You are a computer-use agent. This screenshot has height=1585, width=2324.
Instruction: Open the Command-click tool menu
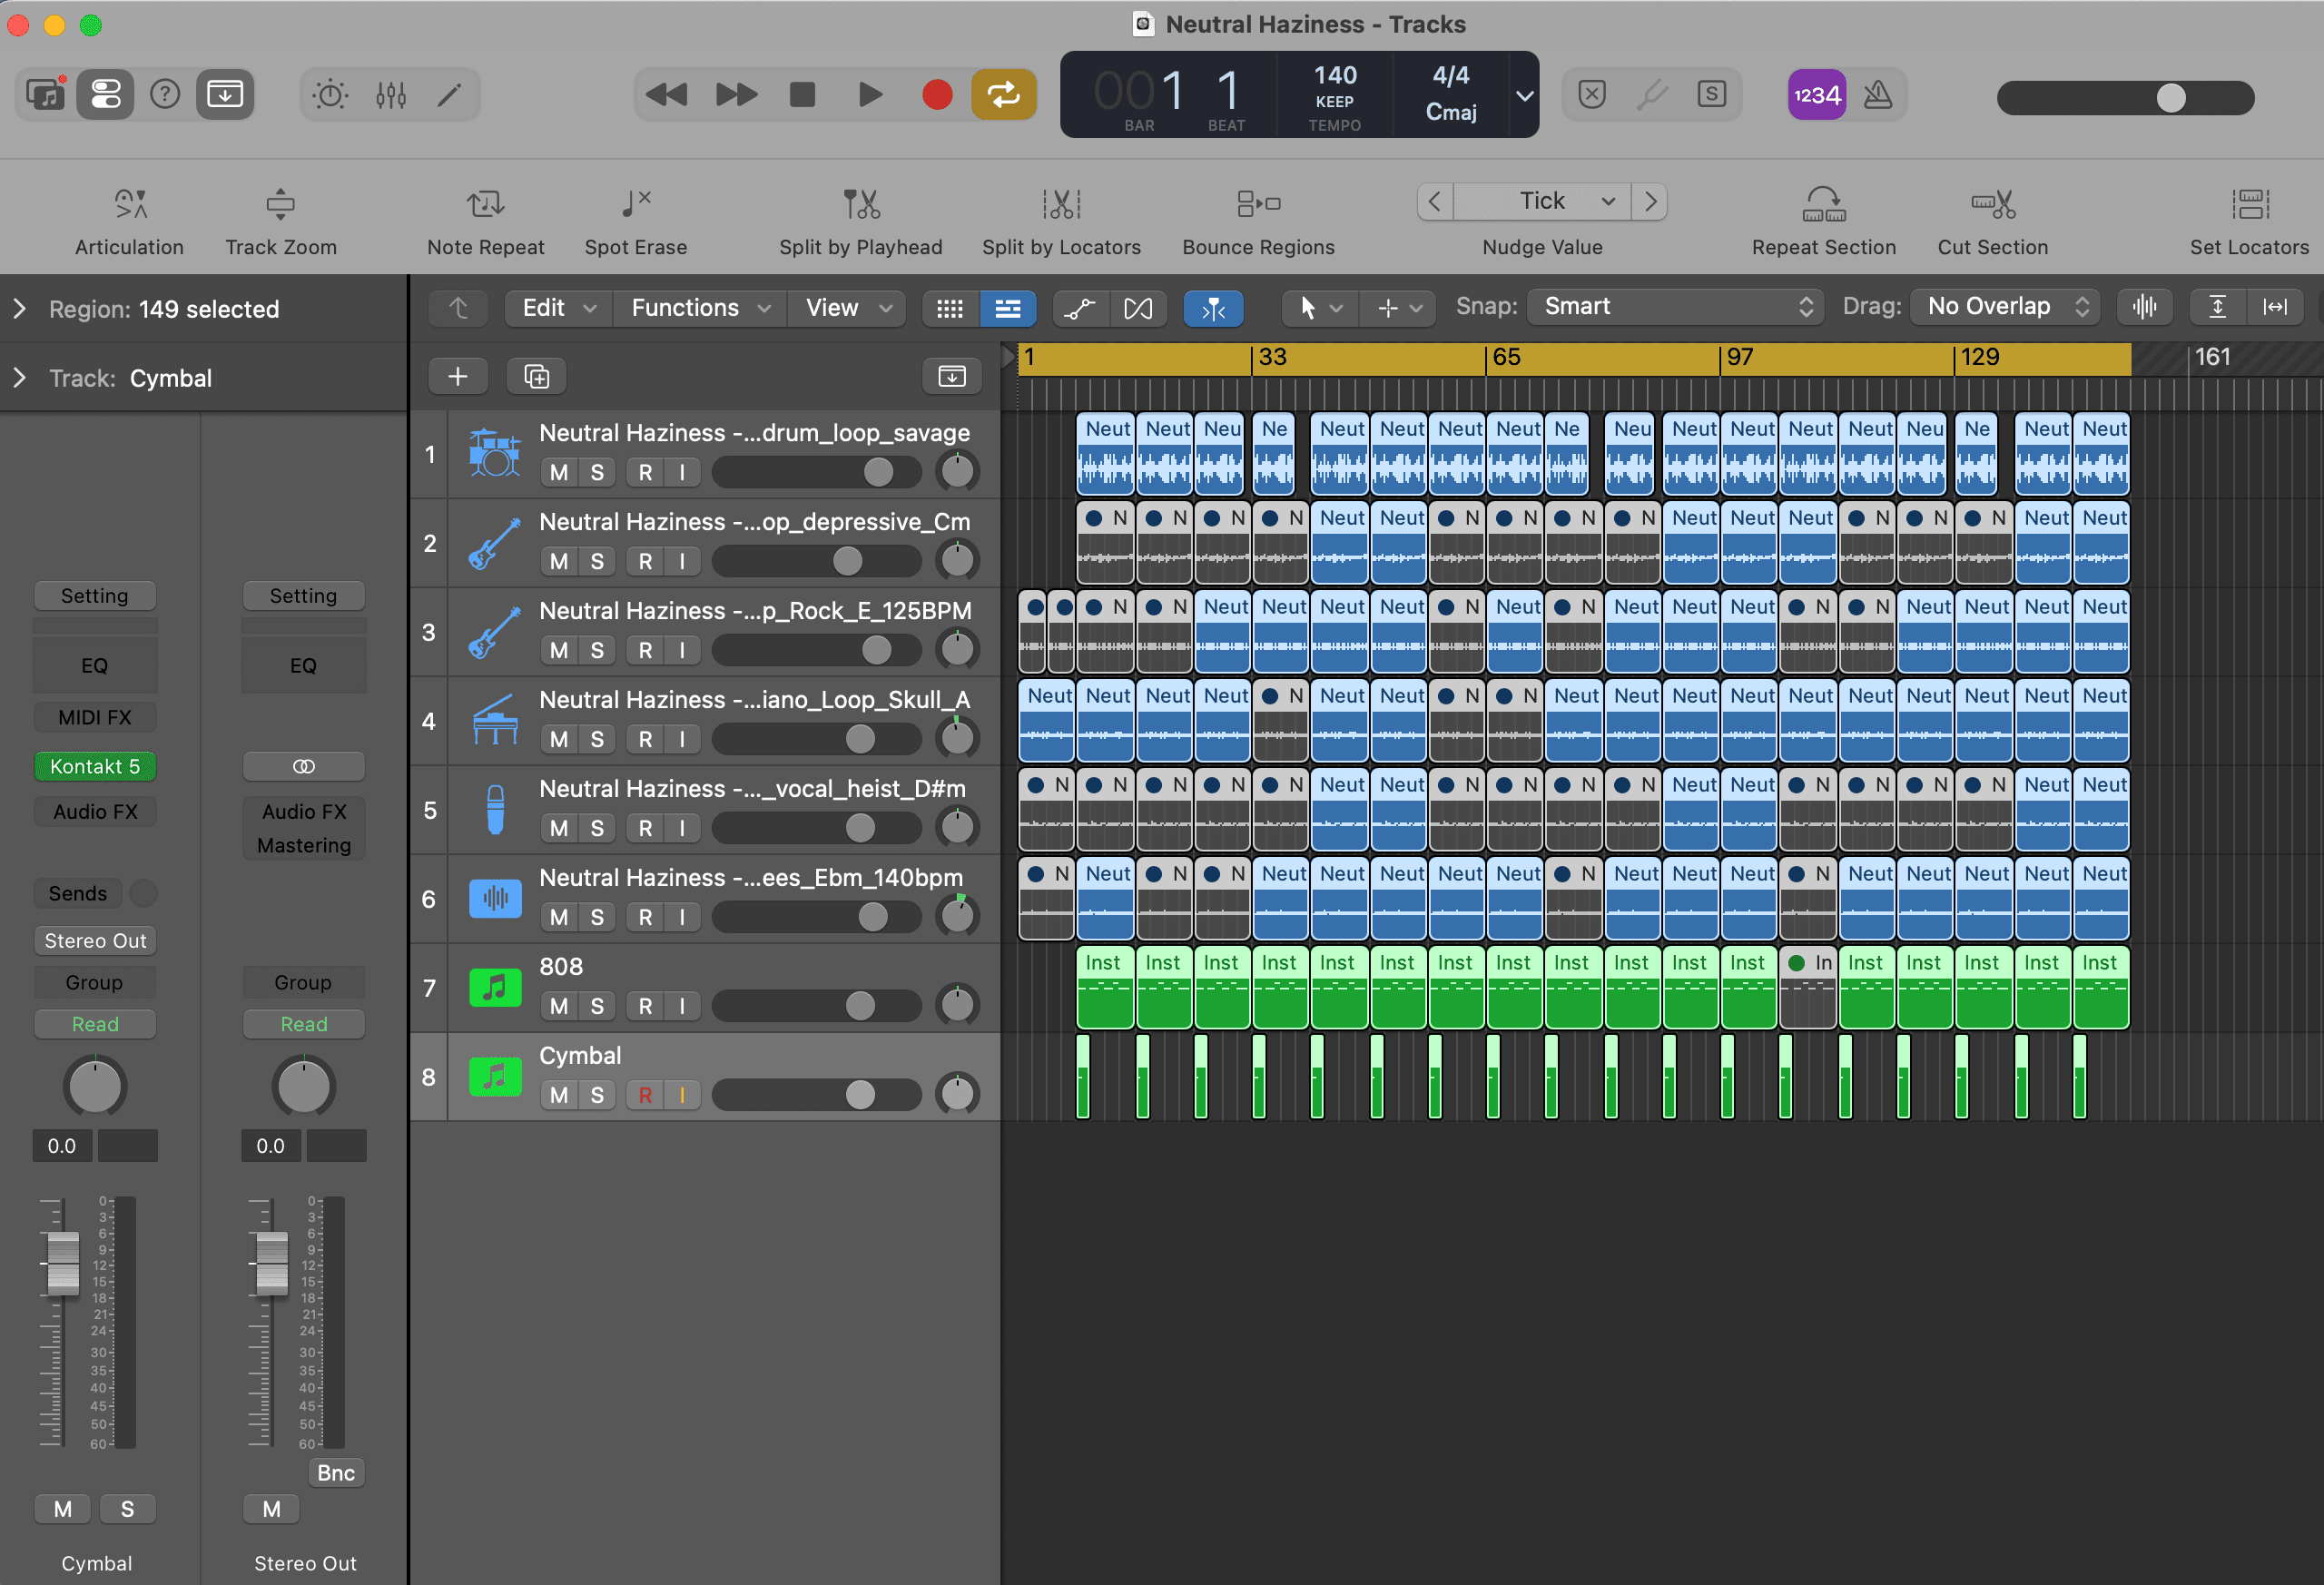[x=1398, y=308]
